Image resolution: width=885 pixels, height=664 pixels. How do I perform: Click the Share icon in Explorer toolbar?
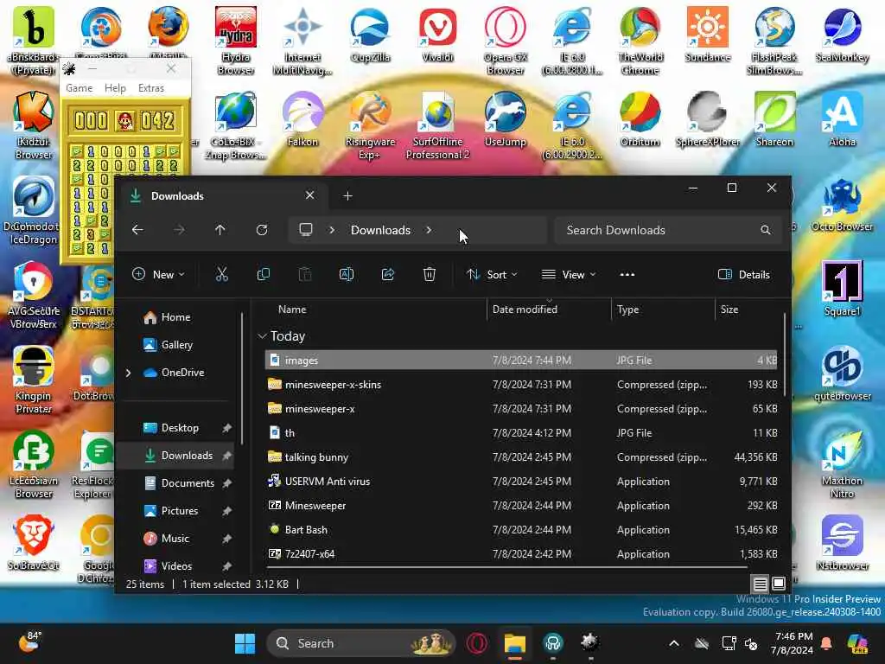click(x=388, y=274)
